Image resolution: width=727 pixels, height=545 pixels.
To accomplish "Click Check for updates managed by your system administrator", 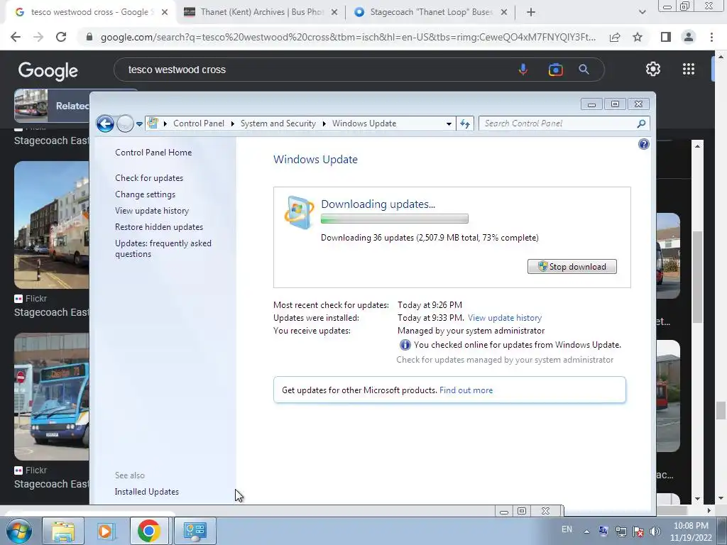I will click(x=505, y=360).
